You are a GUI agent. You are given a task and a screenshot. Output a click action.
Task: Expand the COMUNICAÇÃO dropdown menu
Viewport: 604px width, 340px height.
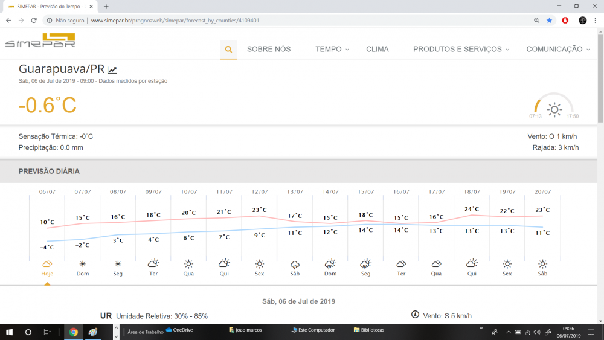(557, 49)
